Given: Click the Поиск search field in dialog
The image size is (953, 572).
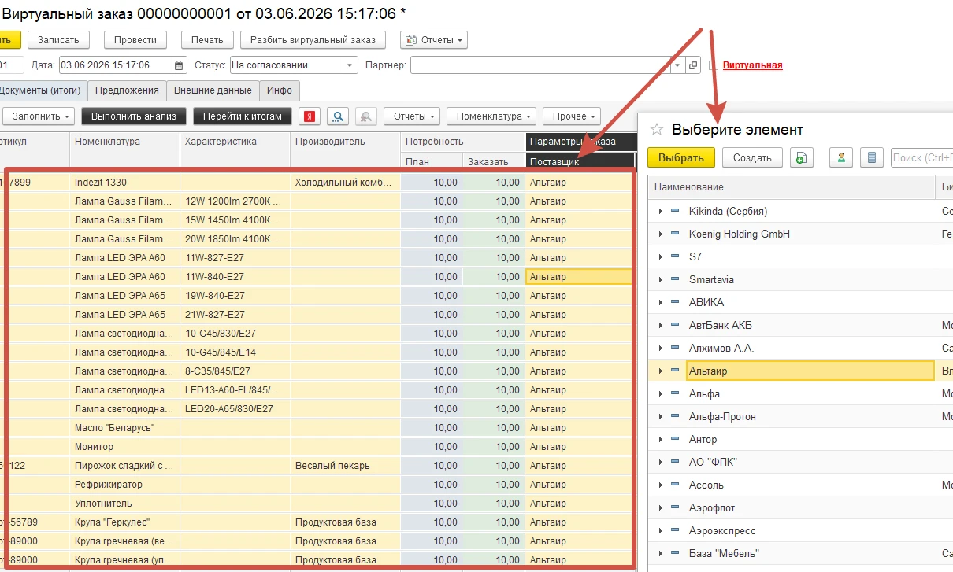Looking at the screenshot, I should click(x=921, y=157).
